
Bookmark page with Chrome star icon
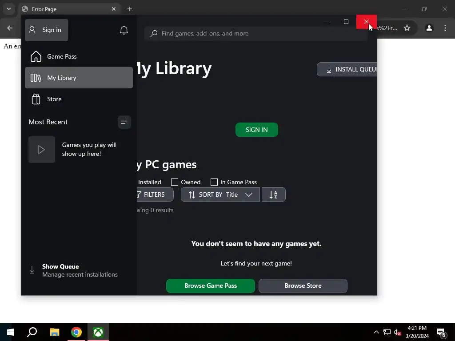pos(407,28)
